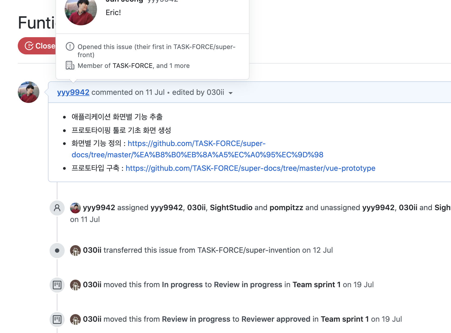Click TASK-FORCE organization name in hovercard
451x333 pixels.
pyautogui.click(x=133, y=66)
